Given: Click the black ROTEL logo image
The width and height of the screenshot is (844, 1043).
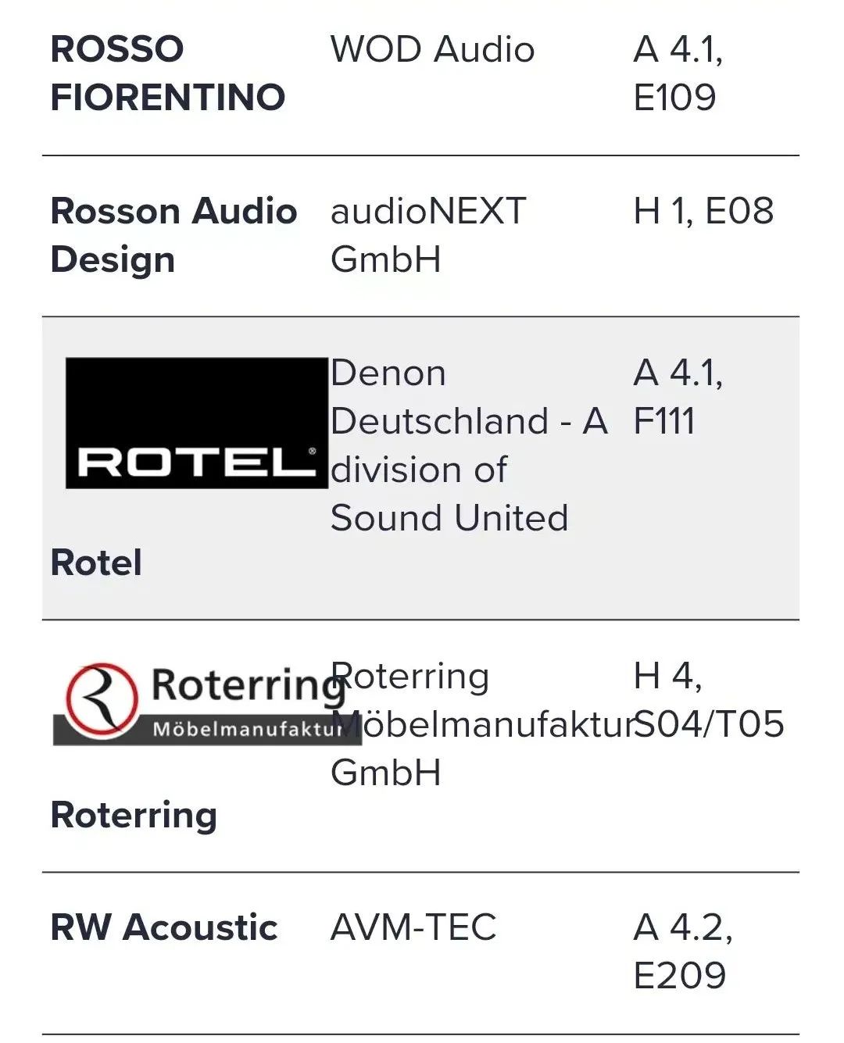Looking at the screenshot, I should click(x=196, y=423).
